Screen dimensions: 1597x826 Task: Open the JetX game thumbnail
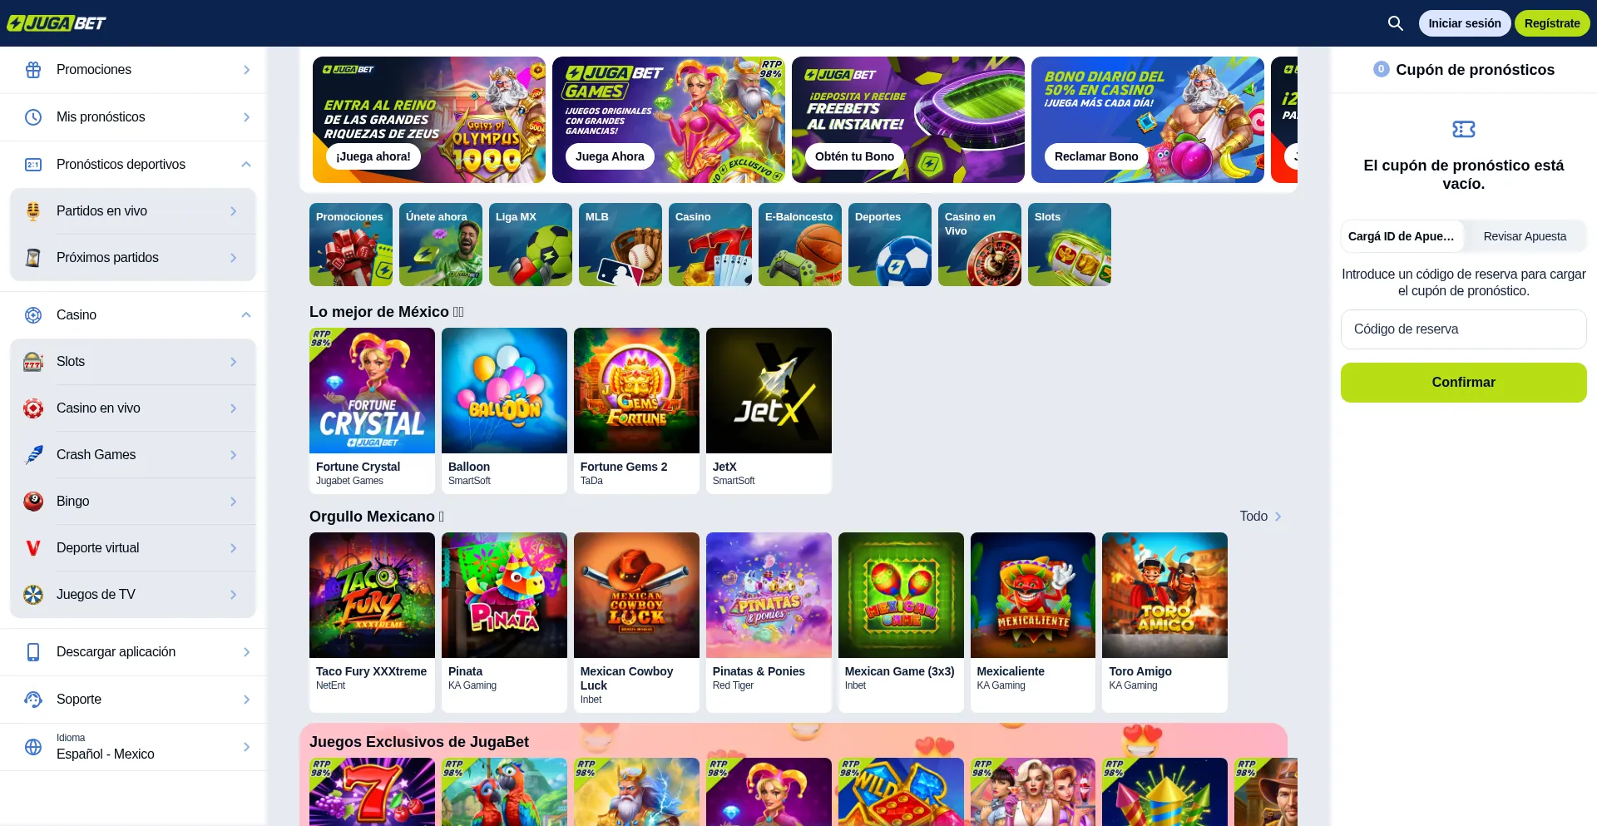coord(769,391)
